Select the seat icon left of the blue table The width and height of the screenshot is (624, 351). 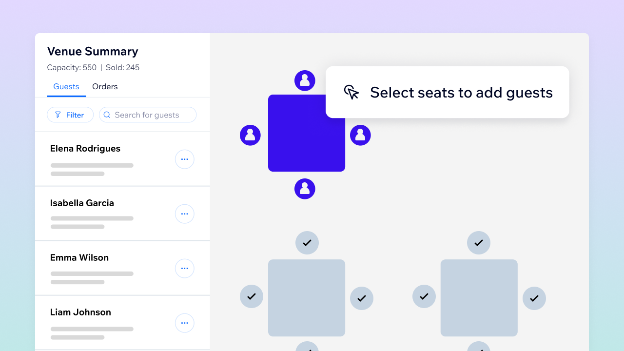[x=250, y=135]
